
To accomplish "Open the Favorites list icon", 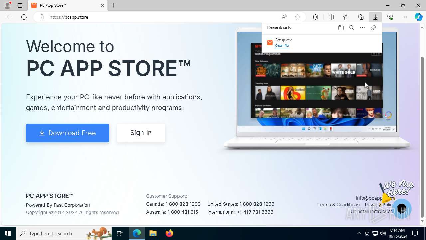I will click(346, 17).
